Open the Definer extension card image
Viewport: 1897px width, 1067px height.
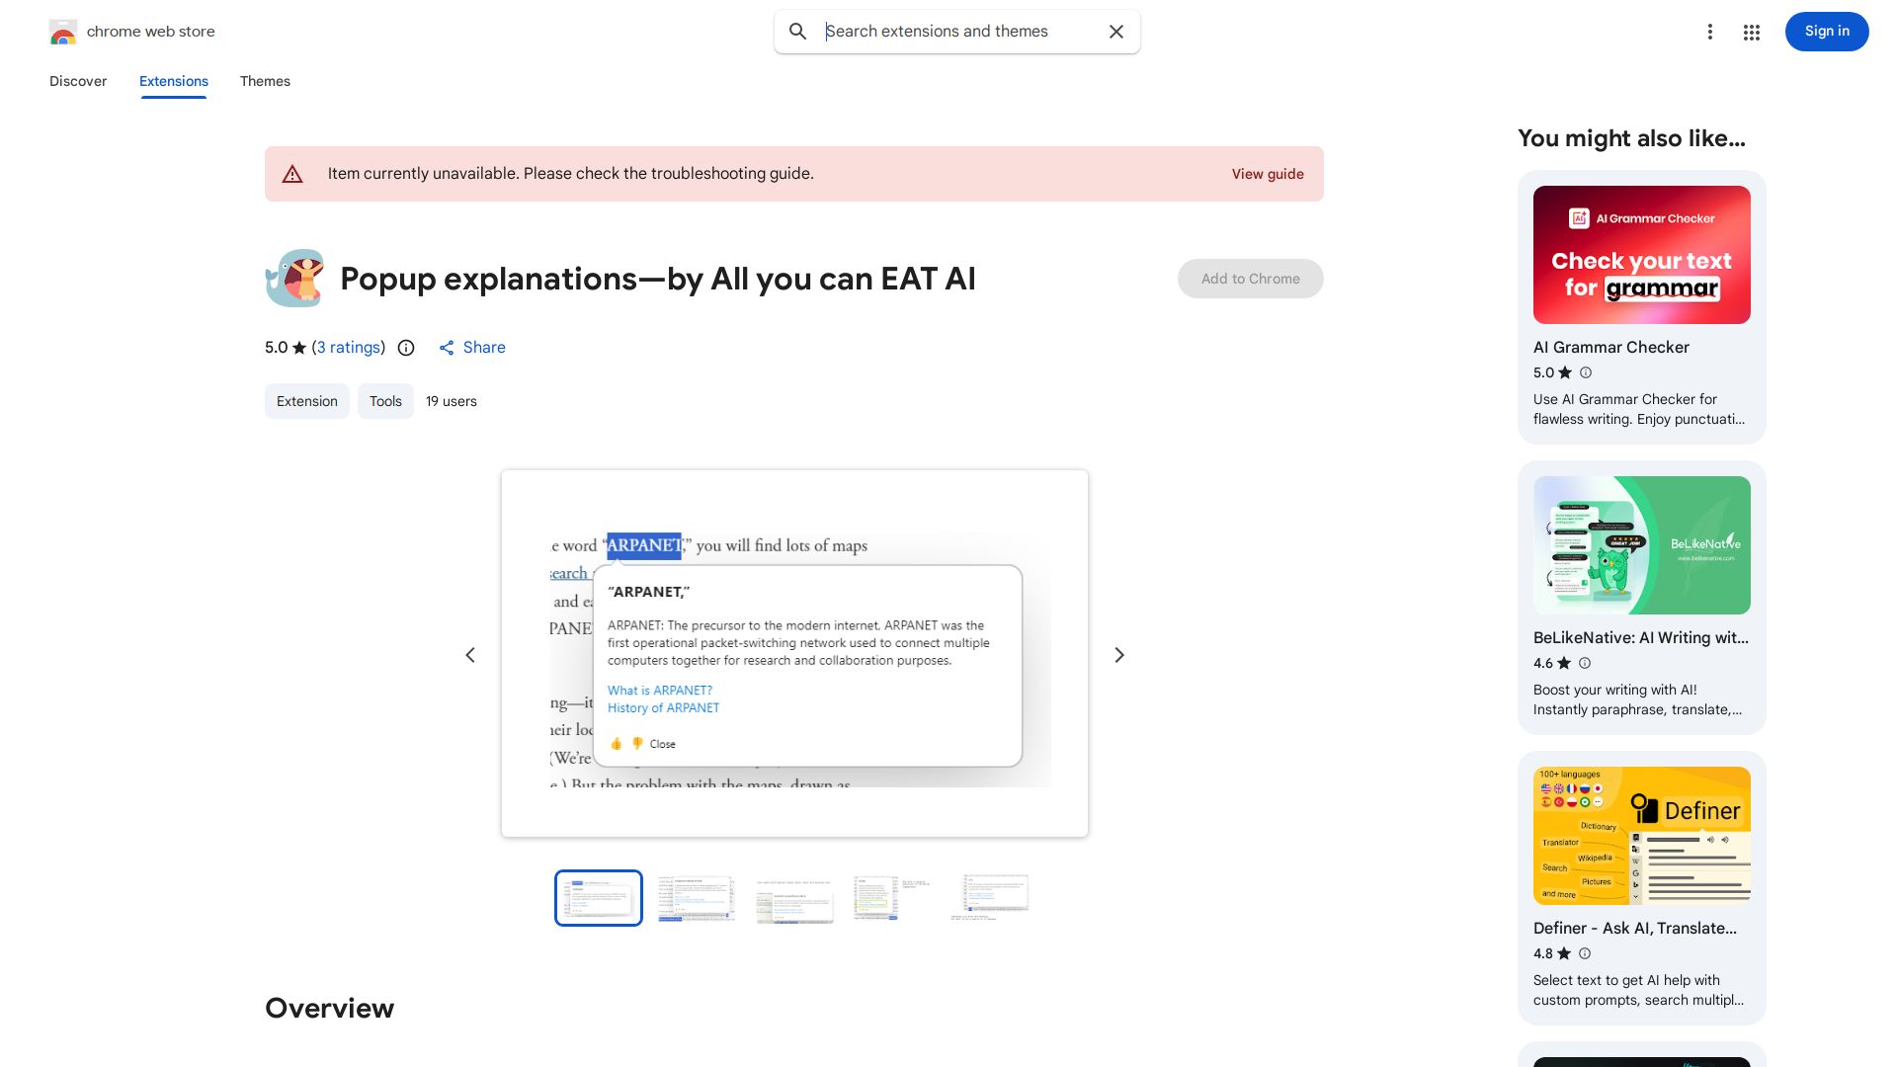(x=1641, y=836)
